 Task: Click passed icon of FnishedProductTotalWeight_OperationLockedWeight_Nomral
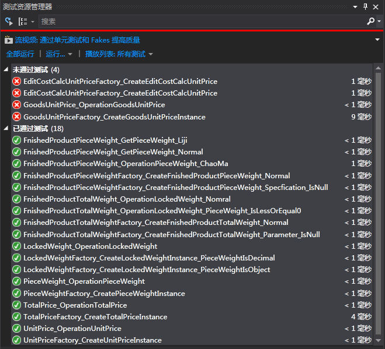[x=17, y=199]
